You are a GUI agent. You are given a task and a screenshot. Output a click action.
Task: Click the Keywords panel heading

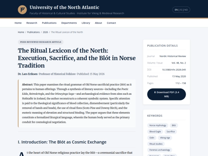coord(155,116)
